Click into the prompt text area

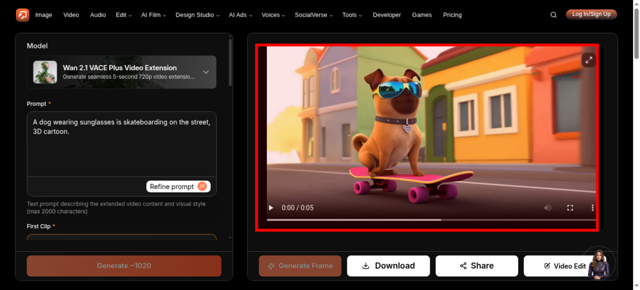[x=122, y=144]
